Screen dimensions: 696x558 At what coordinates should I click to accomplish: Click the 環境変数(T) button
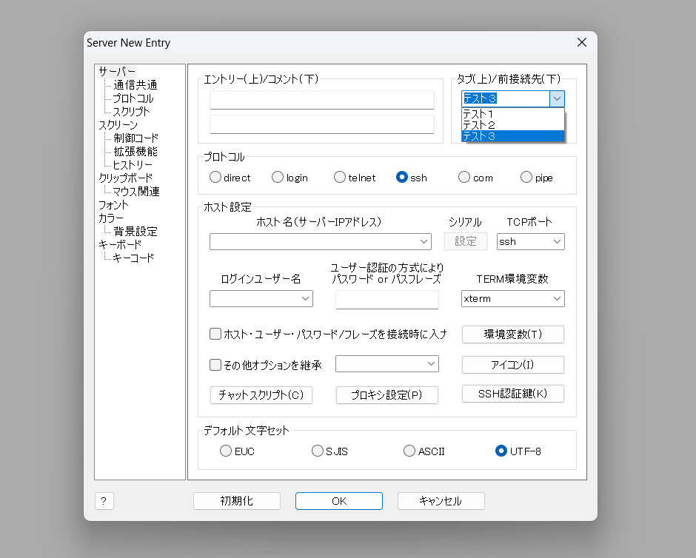512,334
